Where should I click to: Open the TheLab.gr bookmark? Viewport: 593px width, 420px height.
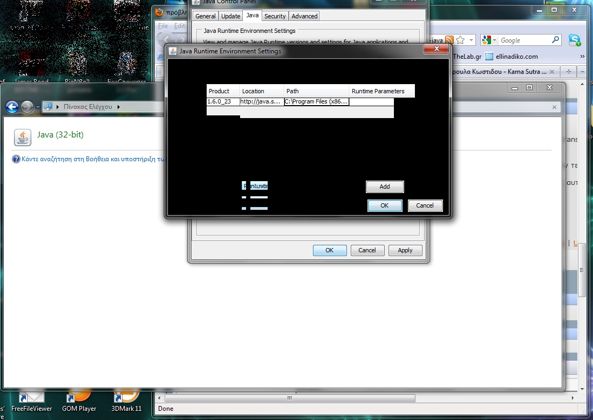point(467,57)
